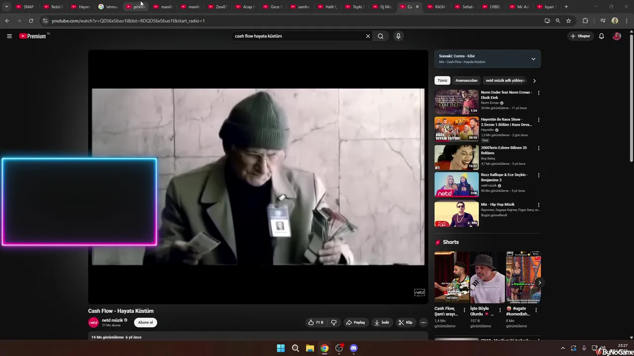The image size is (634, 356).
Task: Click the search magnifier button
Action: point(380,36)
